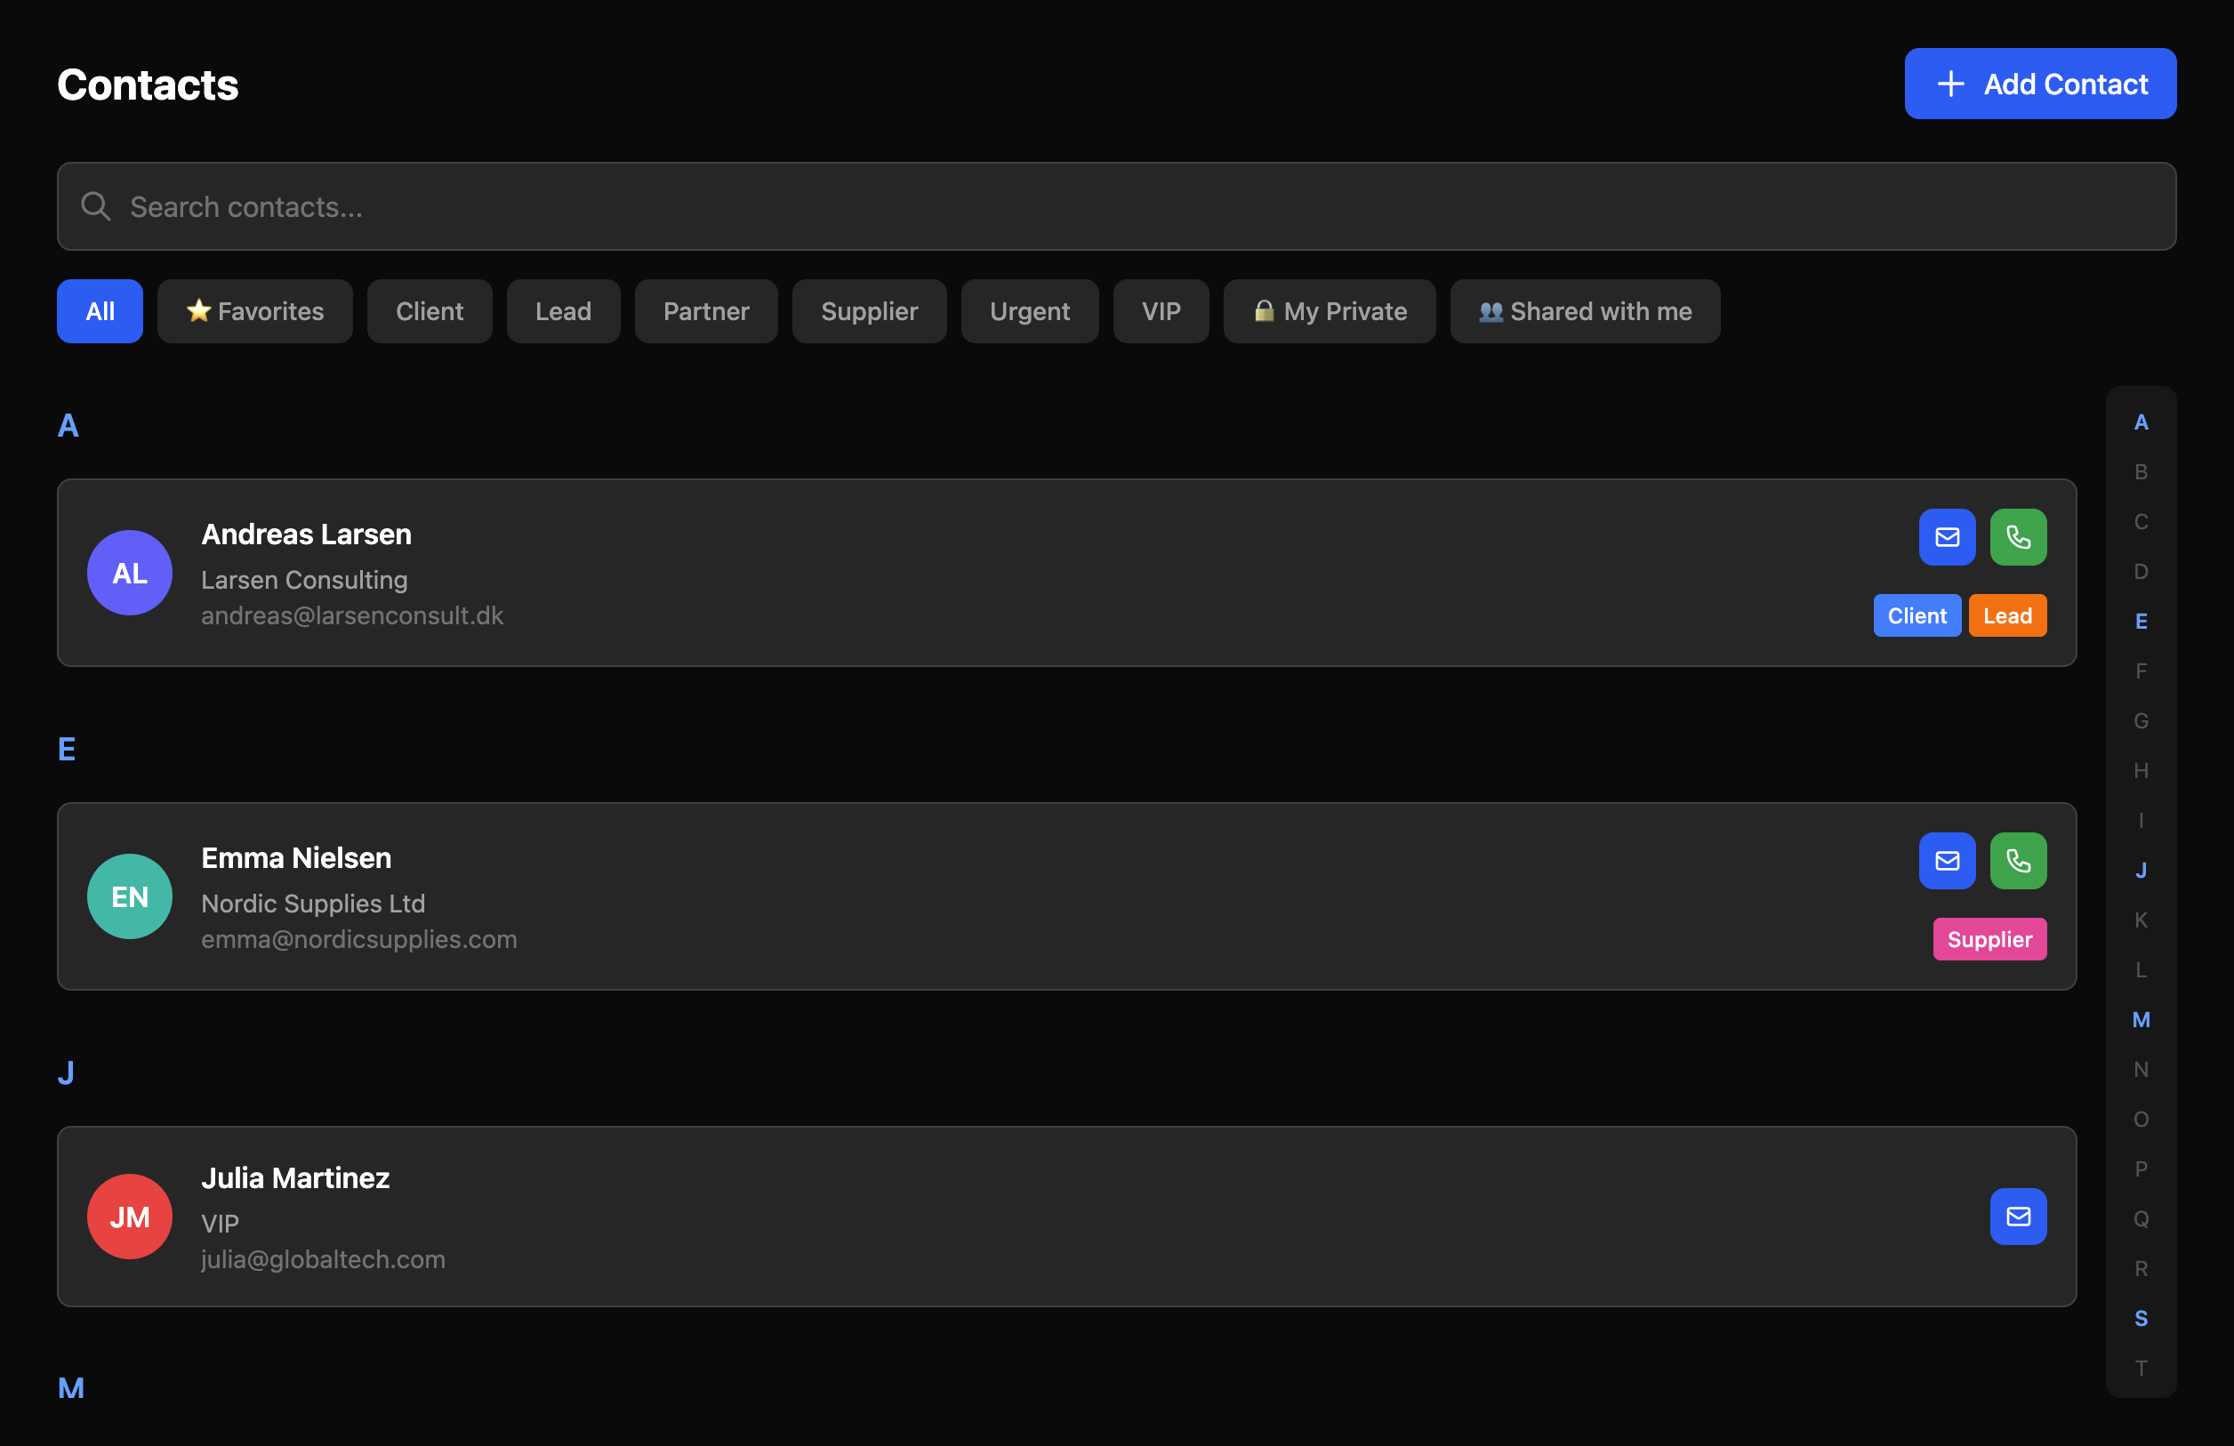Enable the Urgent filter

coord(1030,310)
